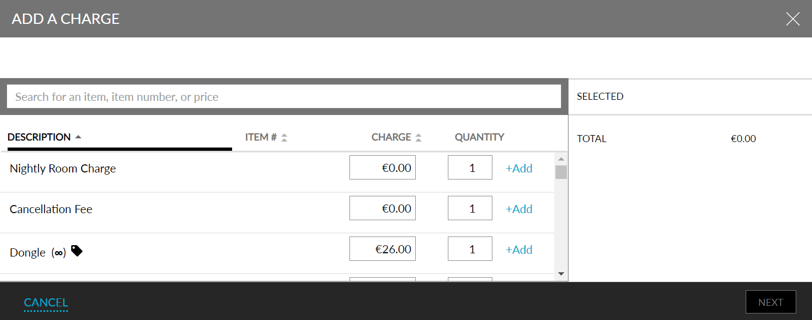Screen dimensions: 812x320
Task: Sort items by Charge arrows
Action: 419,138
